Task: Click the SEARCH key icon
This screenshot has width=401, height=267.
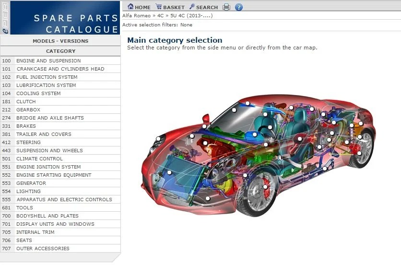Action: tap(192, 7)
